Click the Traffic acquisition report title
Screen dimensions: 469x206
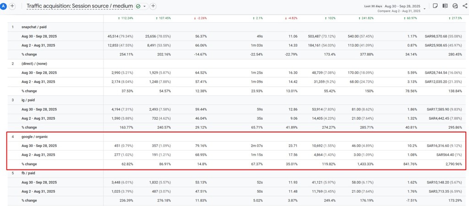pos(80,6)
